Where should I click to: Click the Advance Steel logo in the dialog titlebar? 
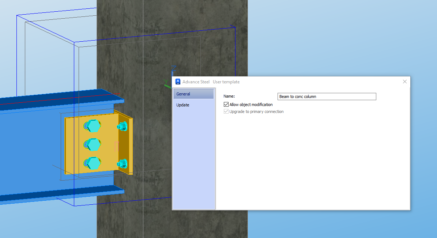(x=177, y=82)
